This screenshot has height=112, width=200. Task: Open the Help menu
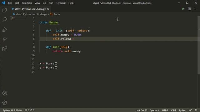click(x=71, y=3)
